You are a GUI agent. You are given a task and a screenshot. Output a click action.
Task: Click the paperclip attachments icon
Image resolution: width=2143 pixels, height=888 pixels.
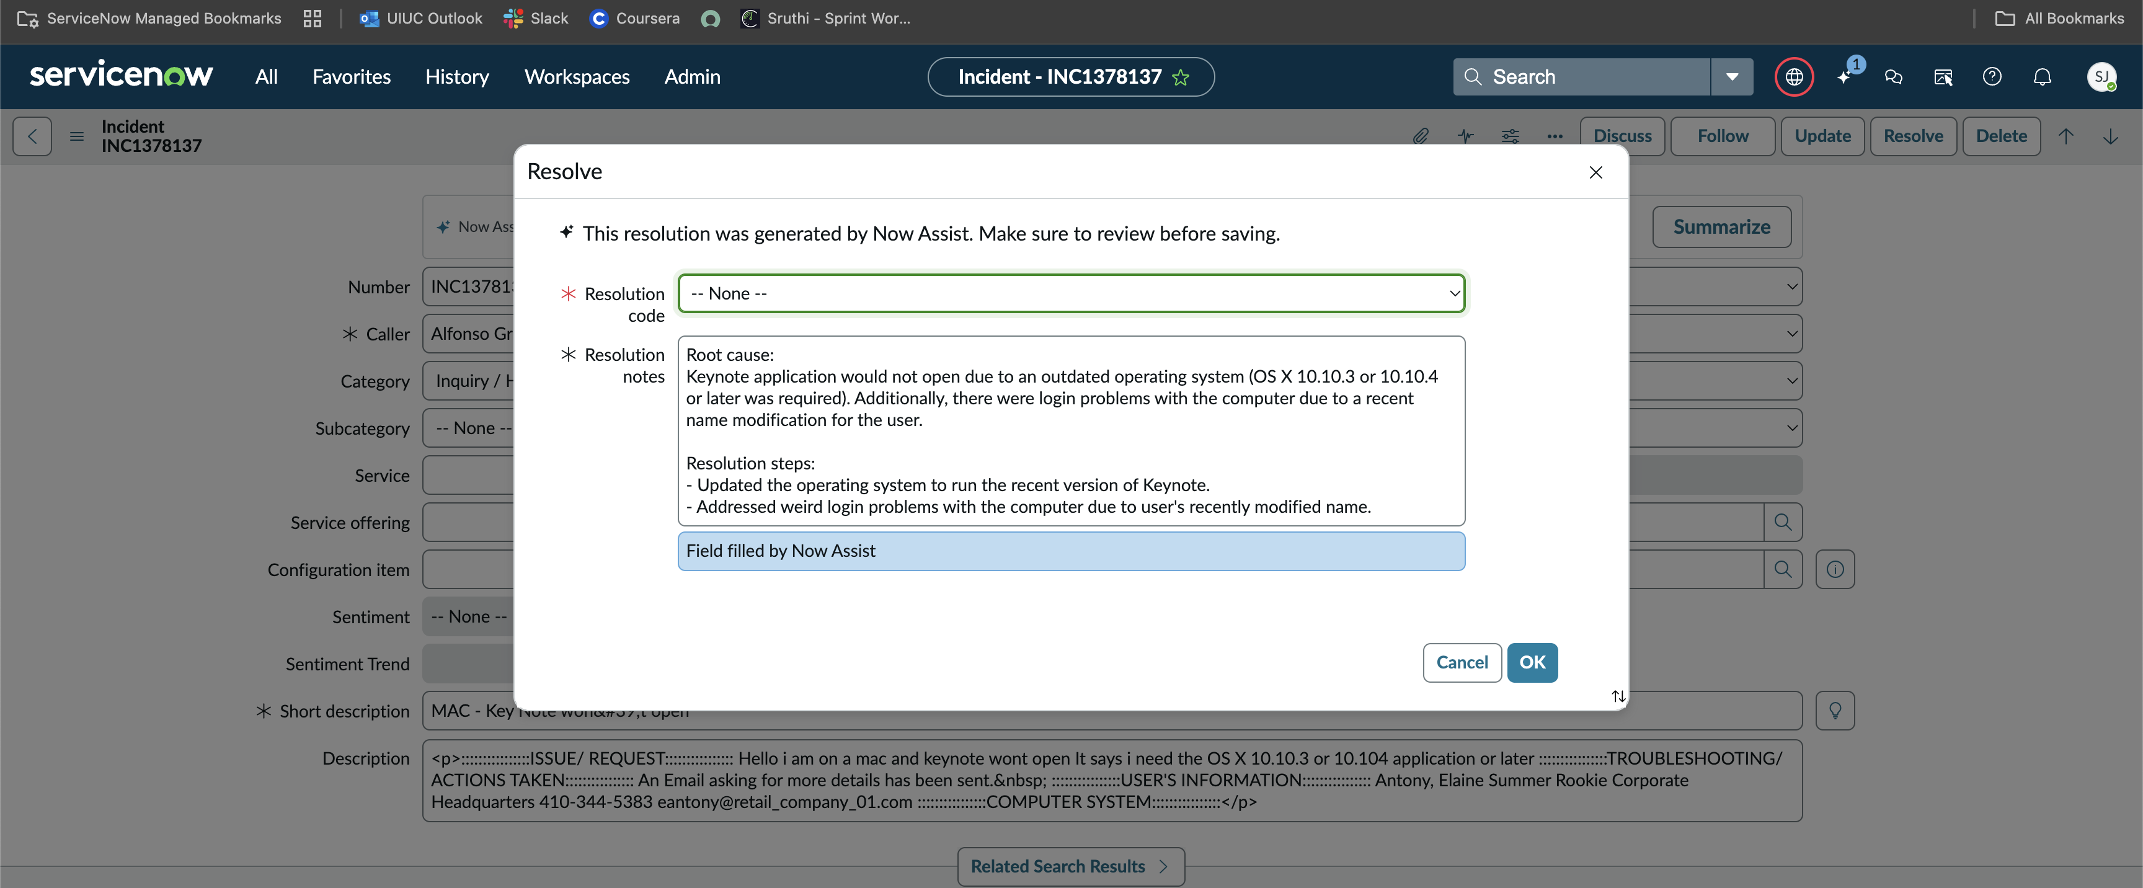point(1420,136)
